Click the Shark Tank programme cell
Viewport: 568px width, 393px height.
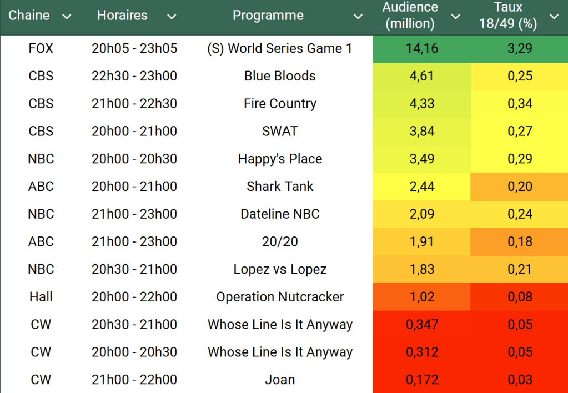pos(280,187)
